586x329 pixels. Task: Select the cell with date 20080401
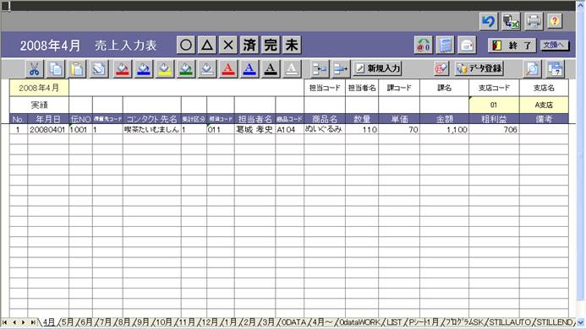tap(48, 129)
